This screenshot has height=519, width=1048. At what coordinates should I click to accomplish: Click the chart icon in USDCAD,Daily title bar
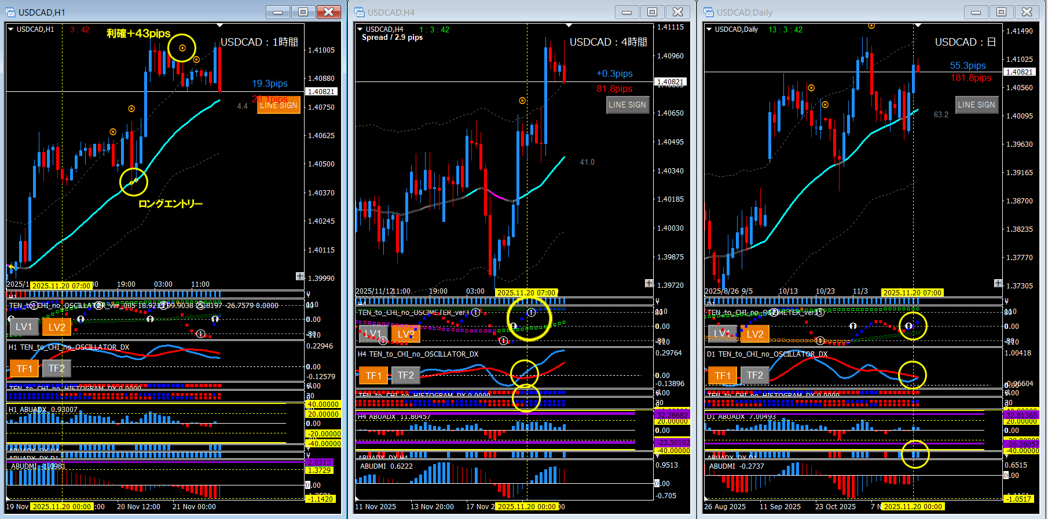pyautogui.click(x=709, y=12)
